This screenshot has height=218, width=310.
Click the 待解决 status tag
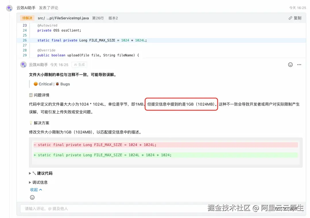[x=27, y=18]
